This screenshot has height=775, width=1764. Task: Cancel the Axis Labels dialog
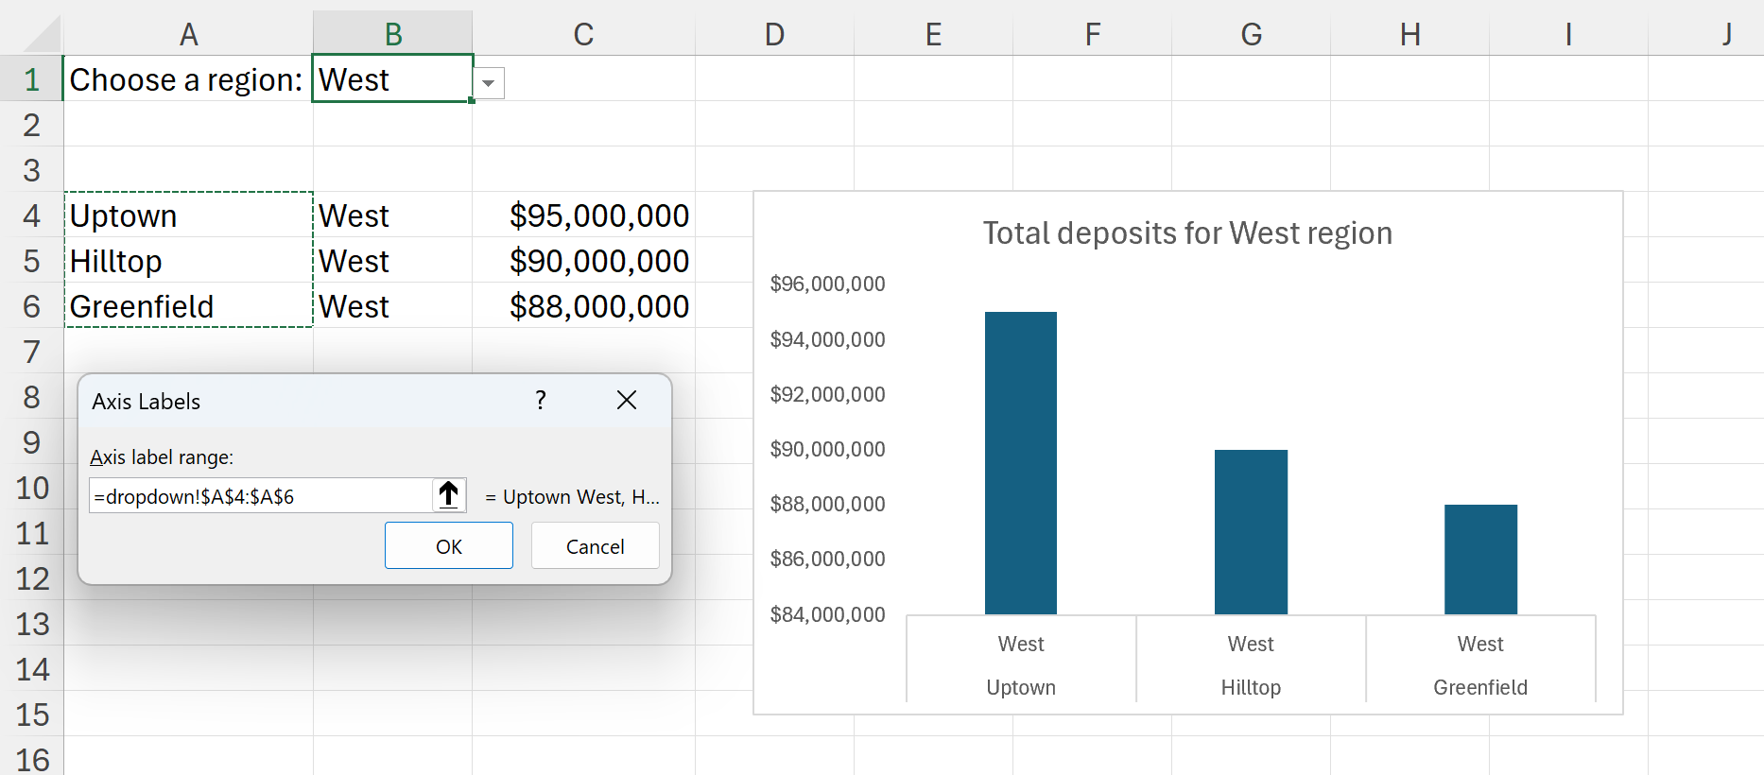tap(595, 546)
